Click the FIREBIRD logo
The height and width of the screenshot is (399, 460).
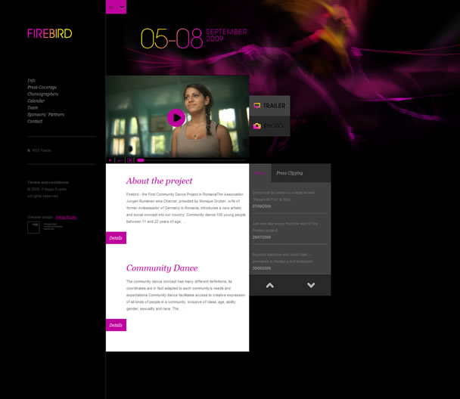pyautogui.click(x=50, y=33)
